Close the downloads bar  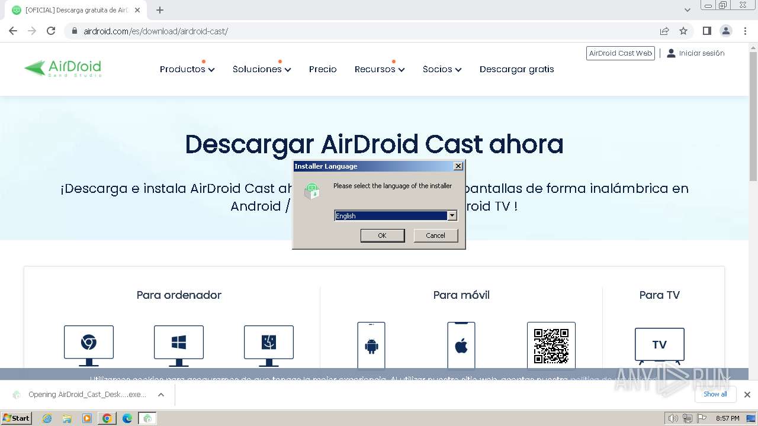pyautogui.click(x=747, y=395)
